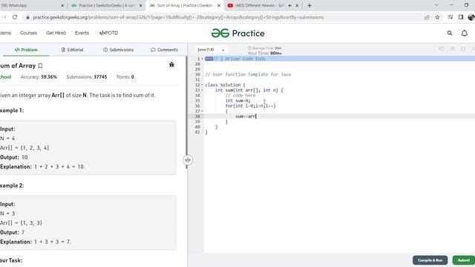Mute the Different Heaven YouTube tab
Viewport: 475px width, 267px height.
(290, 5)
